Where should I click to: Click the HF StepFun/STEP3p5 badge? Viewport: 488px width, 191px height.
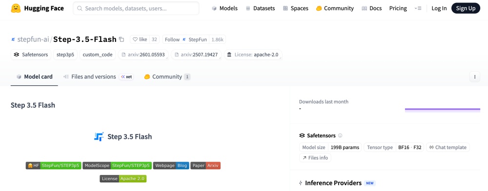pyautogui.click(x=54, y=166)
